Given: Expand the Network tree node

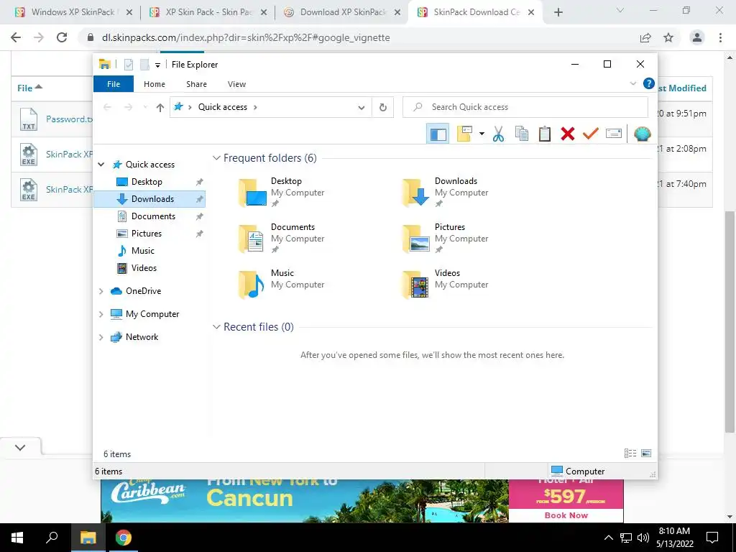Looking at the screenshot, I should click(x=101, y=337).
